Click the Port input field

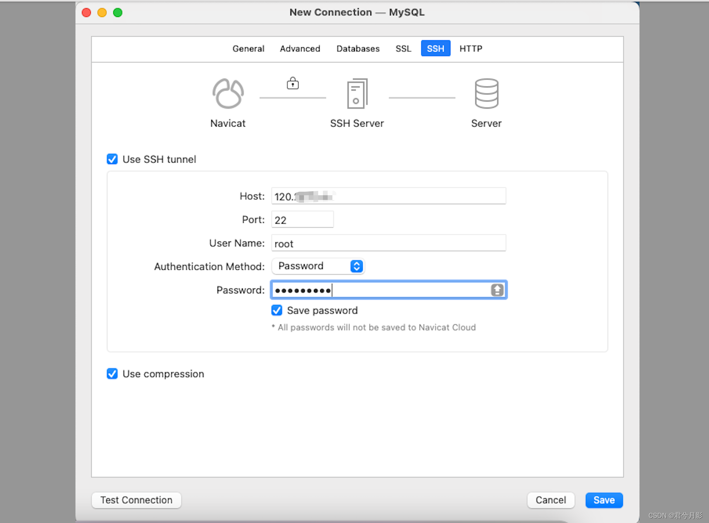pos(302,219)
